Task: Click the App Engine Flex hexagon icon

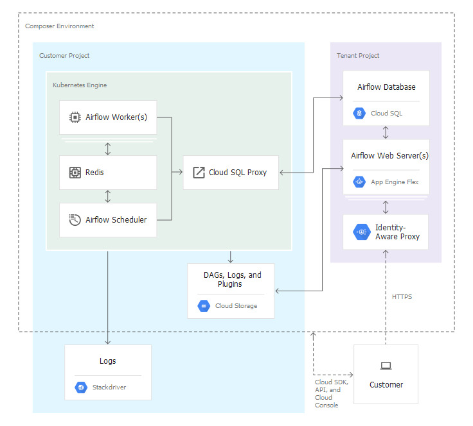Action: pos(359,182)
